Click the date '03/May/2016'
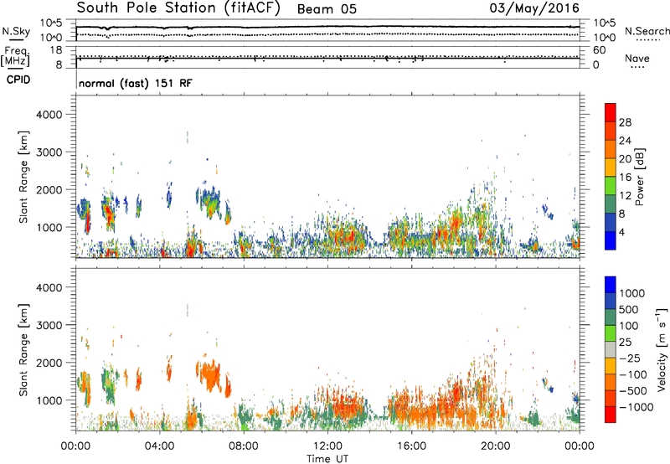 pyautogui.click(x=534, y=8)
